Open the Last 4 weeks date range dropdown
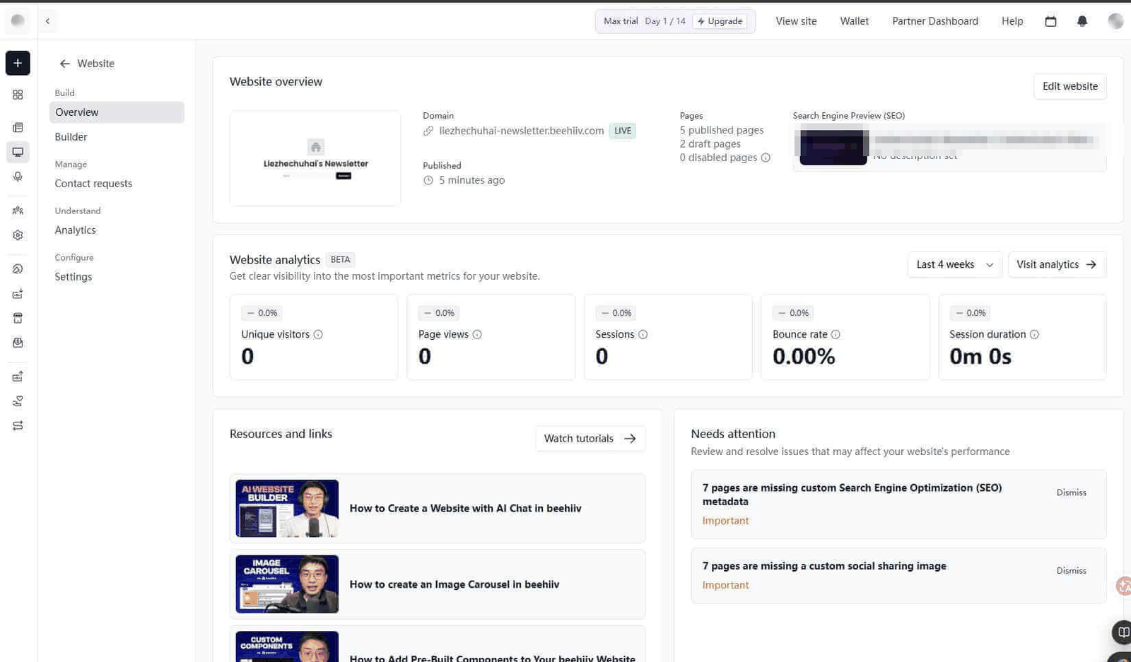Image resolution: width=1131 pixels, height=662 pixels. [954, 265]
